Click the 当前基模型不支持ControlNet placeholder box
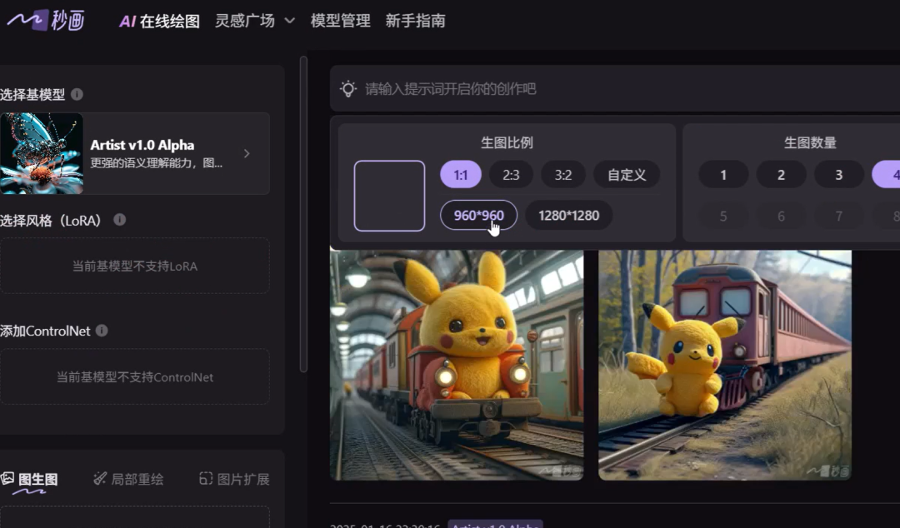 pyautogui.click(x=135, y=376)
